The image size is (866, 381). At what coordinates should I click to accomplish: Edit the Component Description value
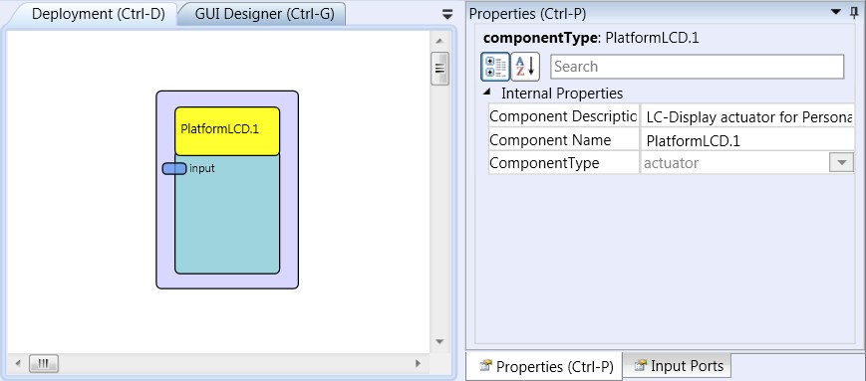[x=747, y=117]
